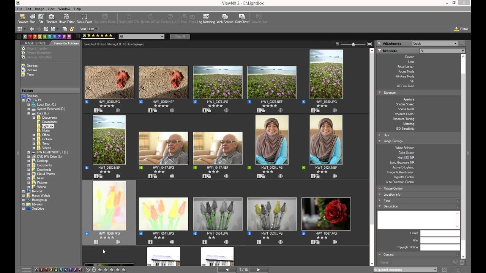The height and width of the screenshot is (273, 486).
Task: Click the sequence display icon beside the folder buttons
Action: tap(65, 29)
